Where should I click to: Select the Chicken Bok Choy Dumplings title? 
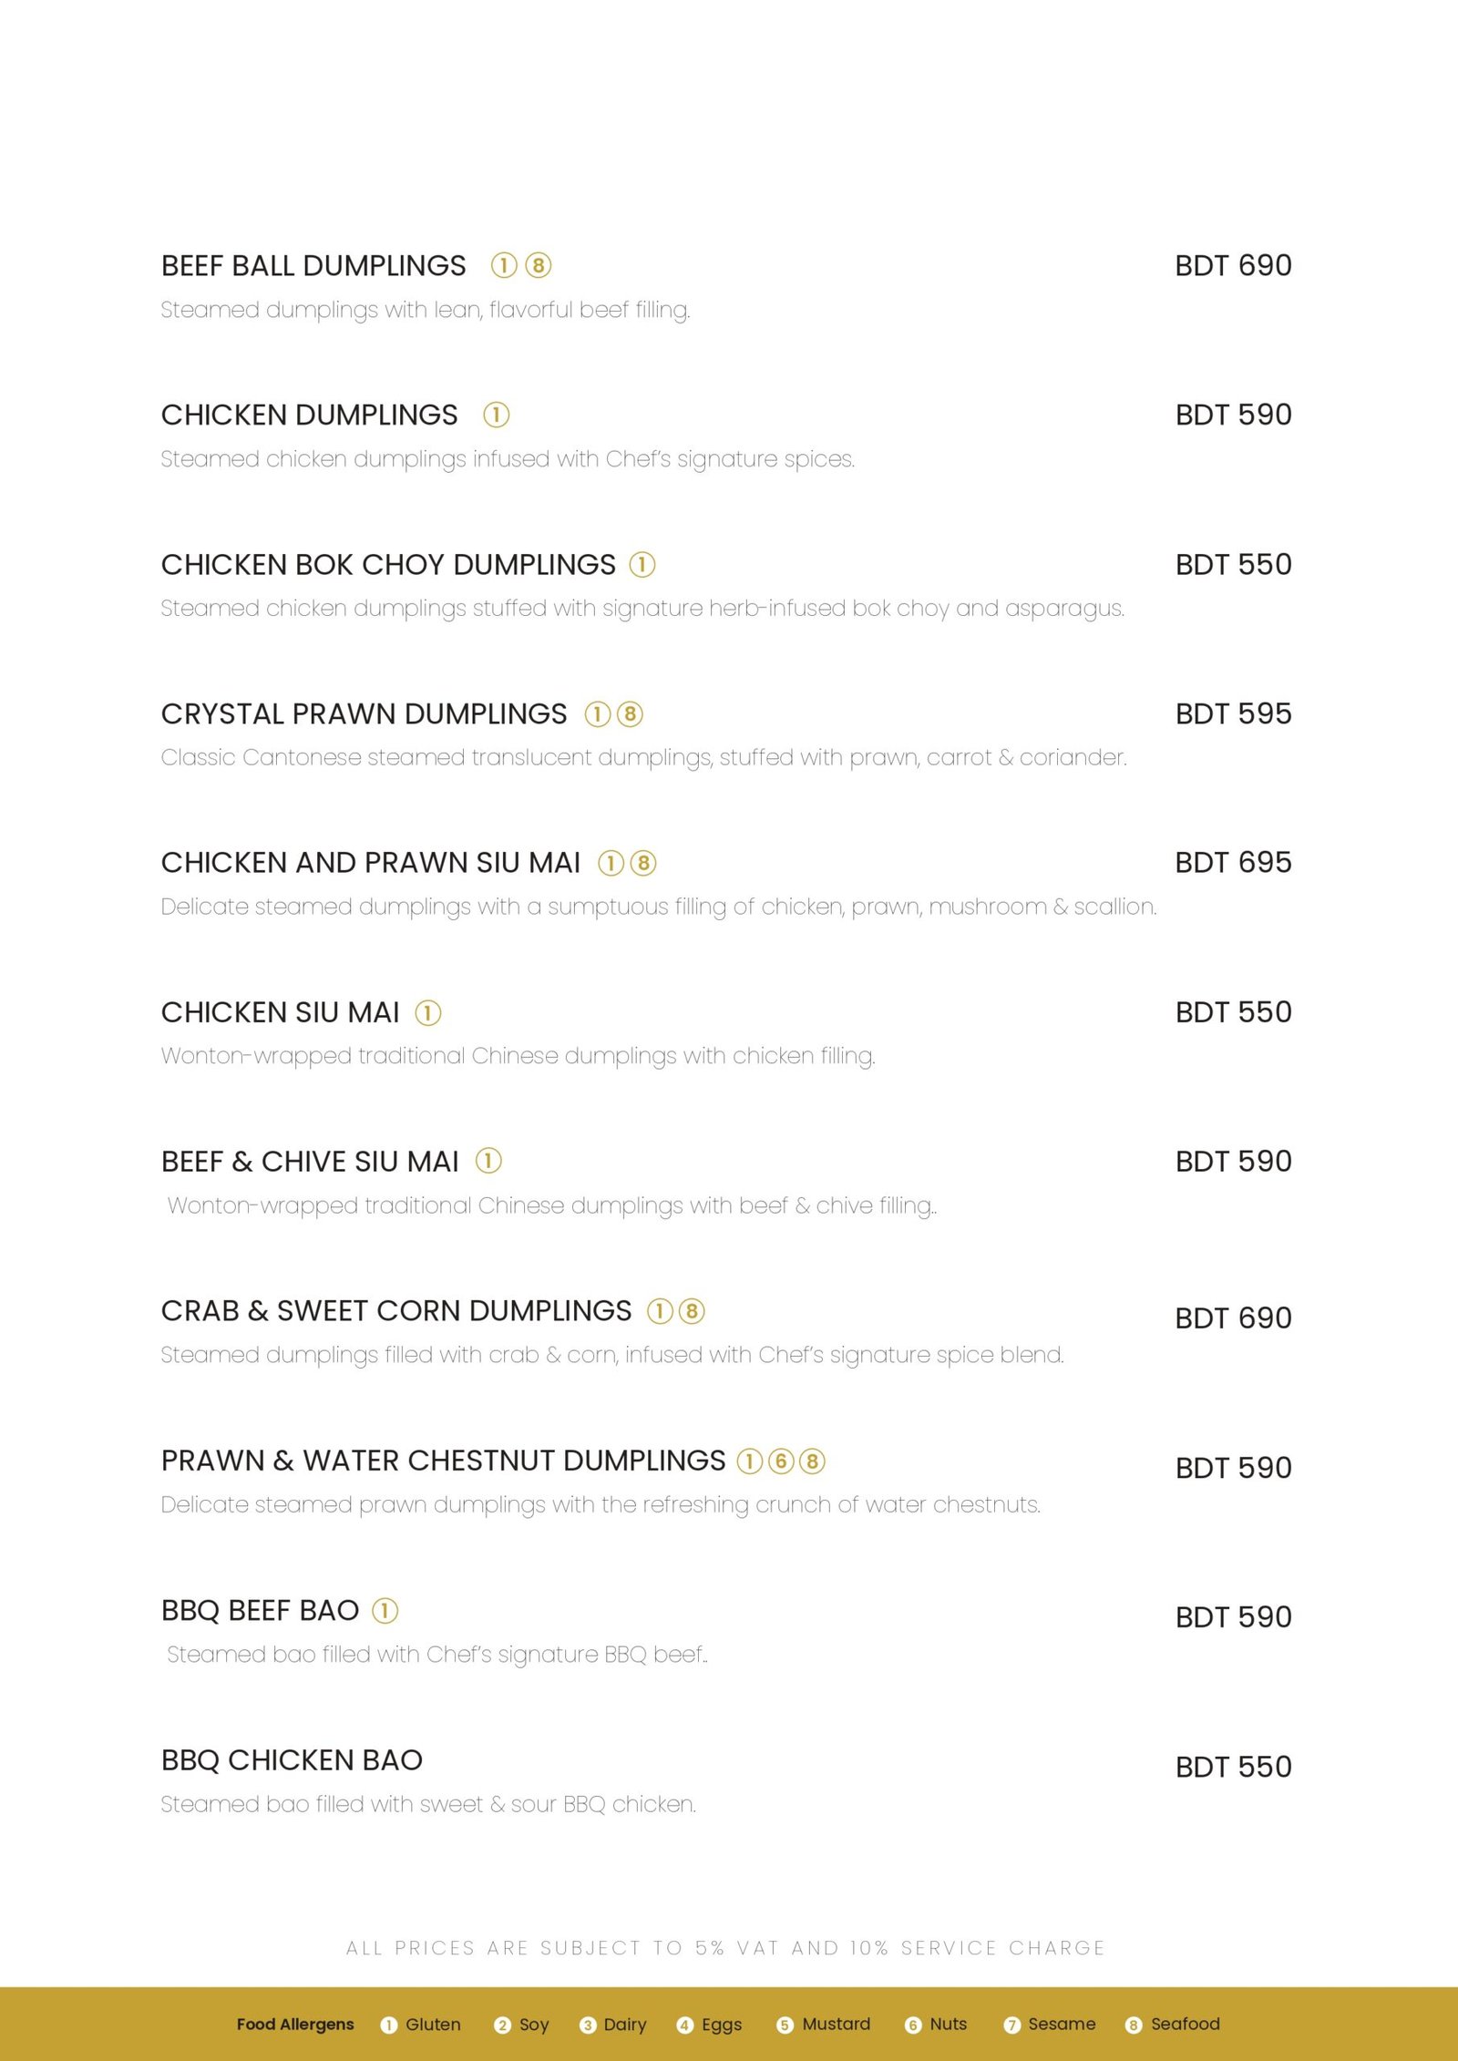point(388,565)
